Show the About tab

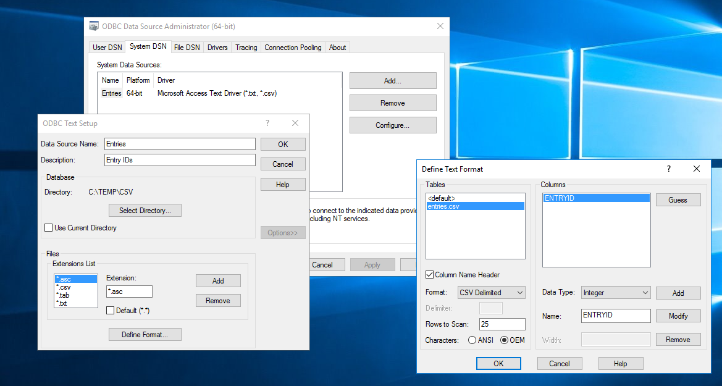click(x=337, y=48)
